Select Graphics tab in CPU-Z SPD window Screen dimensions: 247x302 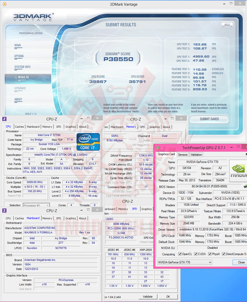click(146, 209)
